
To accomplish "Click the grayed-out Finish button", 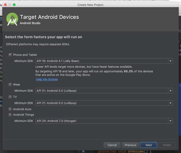I will (167, 145).
